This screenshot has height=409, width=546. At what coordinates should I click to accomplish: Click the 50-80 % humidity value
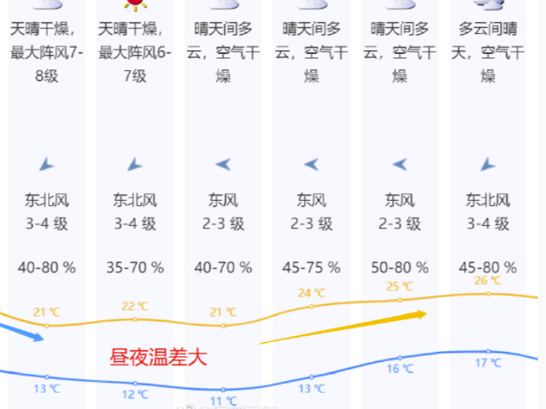pos(400,268)
